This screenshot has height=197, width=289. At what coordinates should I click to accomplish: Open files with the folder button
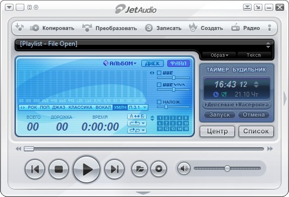pyautogui.click(x=140, y=169)
